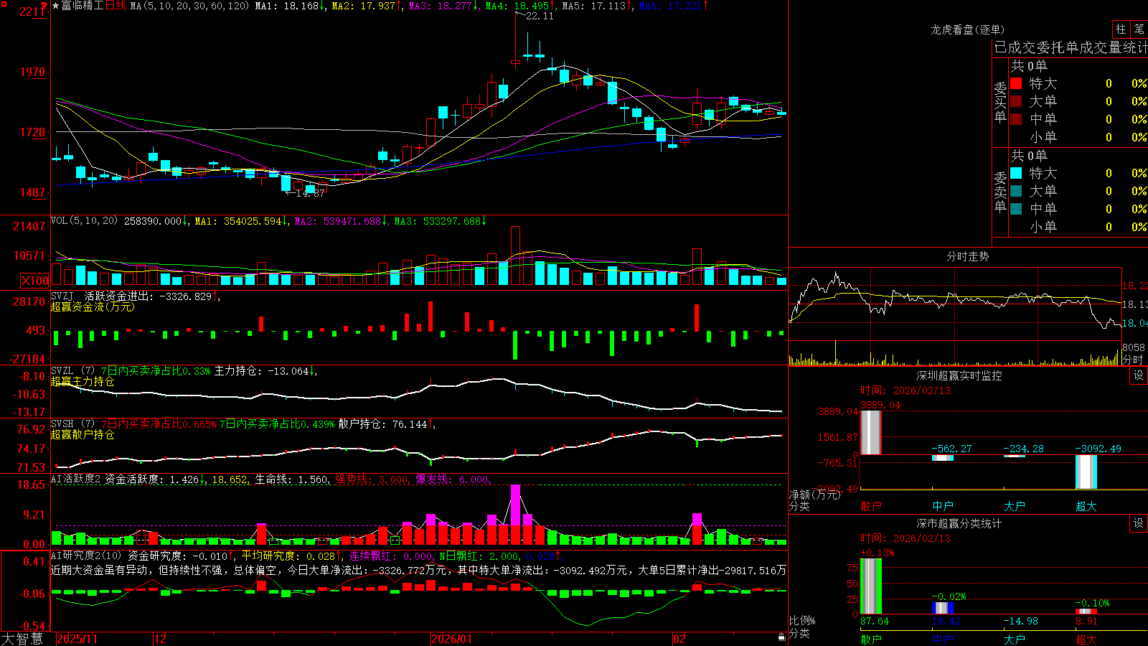1148x646 pixels.
Task: Click the teal 大单 sell order swatch
Action: pos(1016,191)
